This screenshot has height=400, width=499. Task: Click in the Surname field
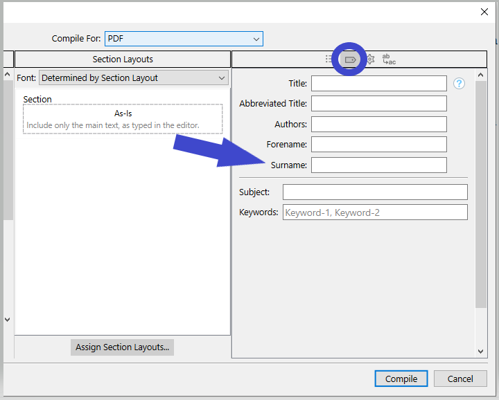378,165
